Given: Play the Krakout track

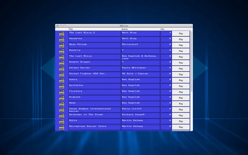Looking at the screenshot, I should point(181,98).
